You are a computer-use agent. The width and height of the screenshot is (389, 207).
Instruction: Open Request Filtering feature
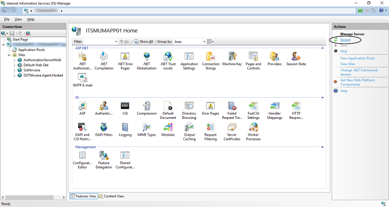point(210,132)
